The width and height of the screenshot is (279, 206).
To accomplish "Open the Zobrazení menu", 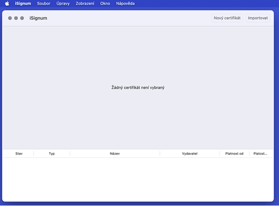I will [x=85, y=3].
